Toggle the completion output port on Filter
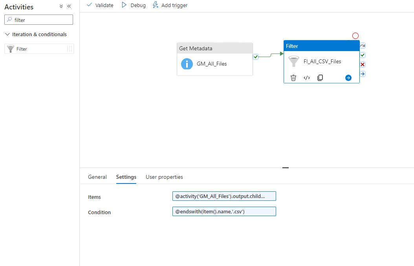This screenshot has width=414, height=266. coord(362,46)
